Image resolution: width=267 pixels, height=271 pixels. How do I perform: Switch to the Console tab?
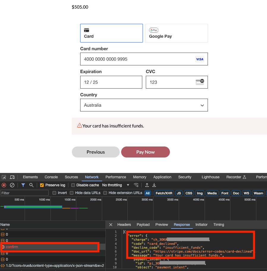point(51,177)
